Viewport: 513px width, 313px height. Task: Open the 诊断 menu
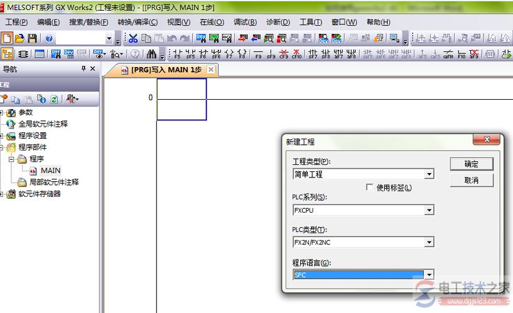tap(278, 22)
